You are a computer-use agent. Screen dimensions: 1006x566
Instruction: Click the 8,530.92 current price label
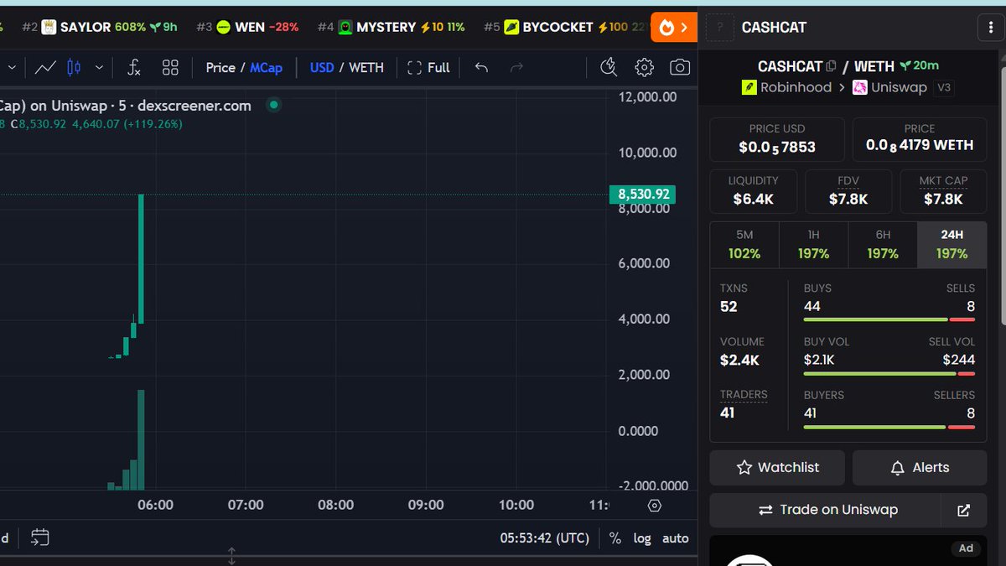(x=643, y=195)
